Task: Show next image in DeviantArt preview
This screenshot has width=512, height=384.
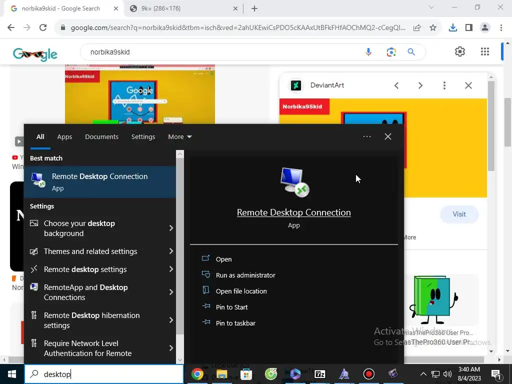Action: pyautogui.click(x=420, y=85)
